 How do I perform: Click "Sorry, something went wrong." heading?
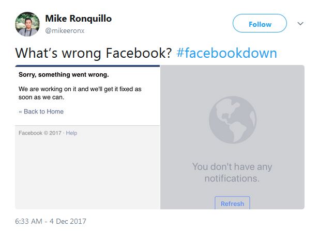point(64,75)
